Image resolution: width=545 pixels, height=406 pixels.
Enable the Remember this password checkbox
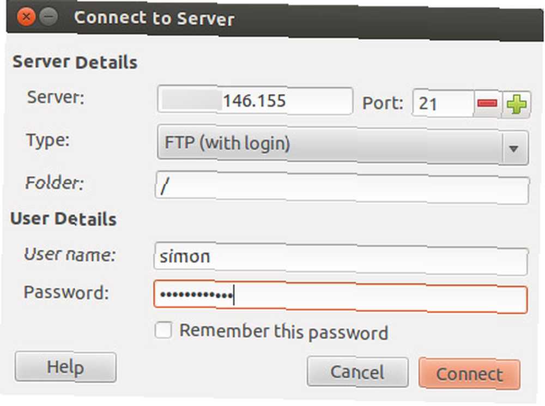pos(163,330)
